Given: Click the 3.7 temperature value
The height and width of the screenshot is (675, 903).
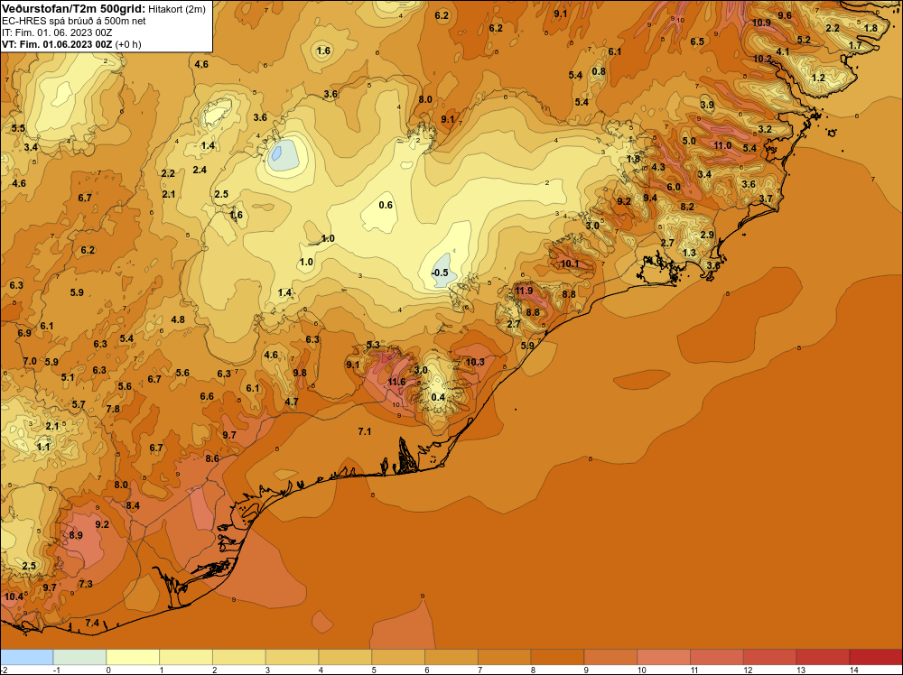Looking at the screenshot, I should 766,199.
